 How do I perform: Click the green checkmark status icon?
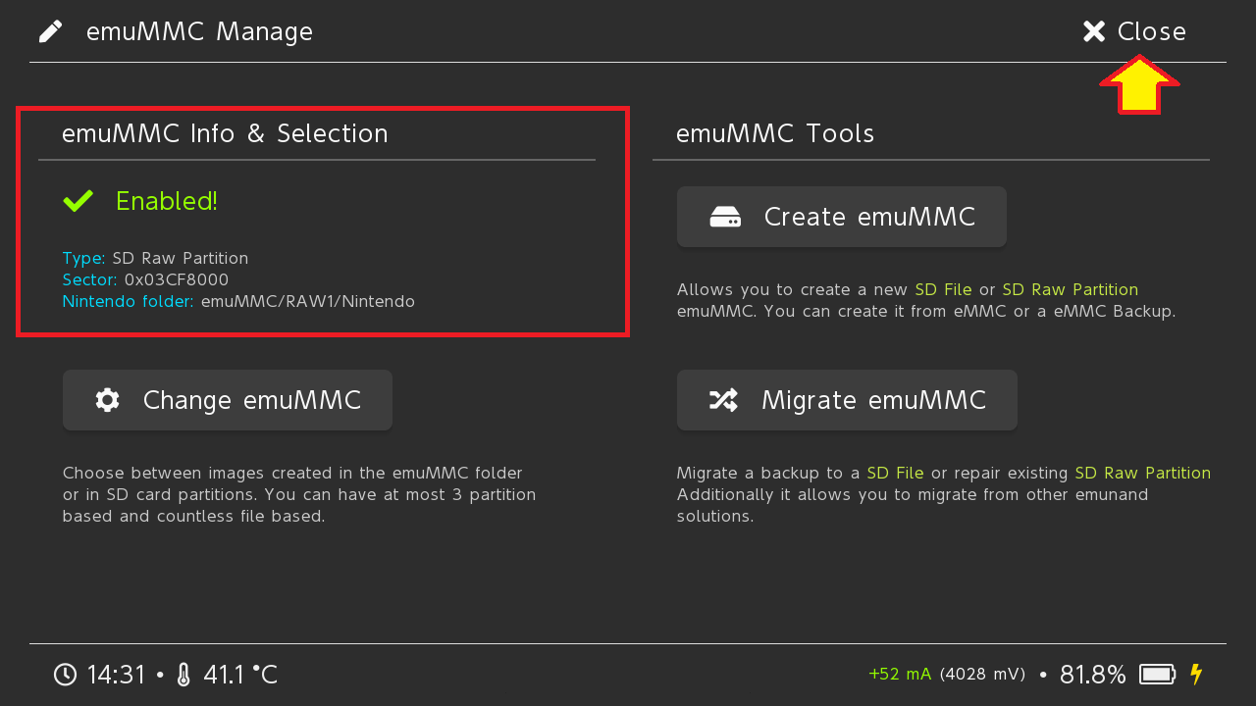point(78,201)
